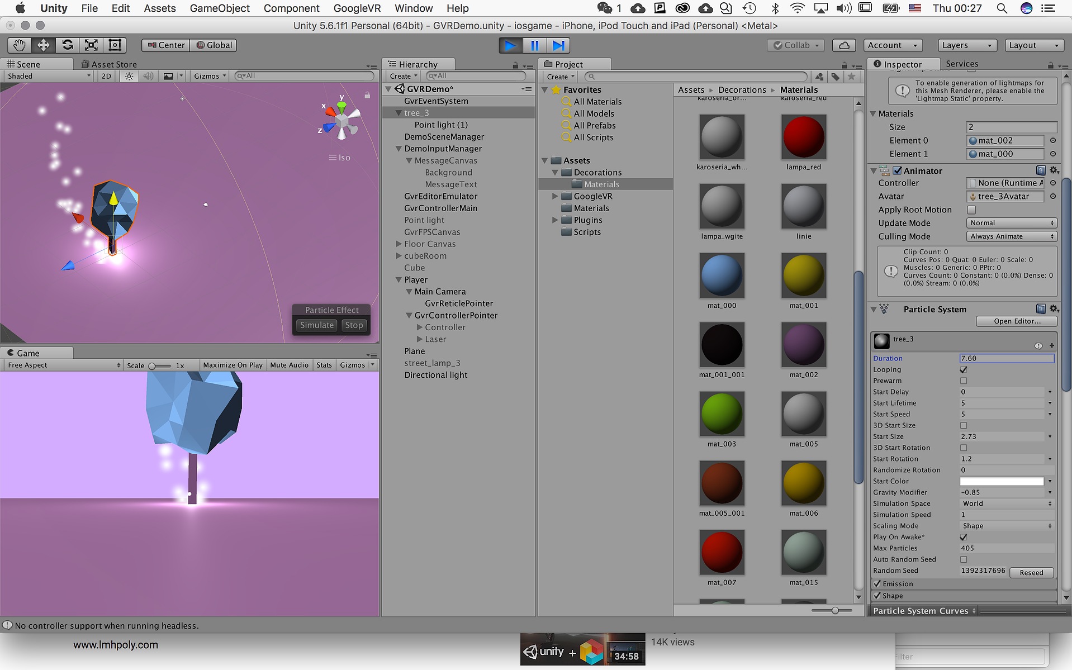Toggle 3D Start Size checkbox
The width and height of the screenshot is (1072, 670).
point(964,426)
